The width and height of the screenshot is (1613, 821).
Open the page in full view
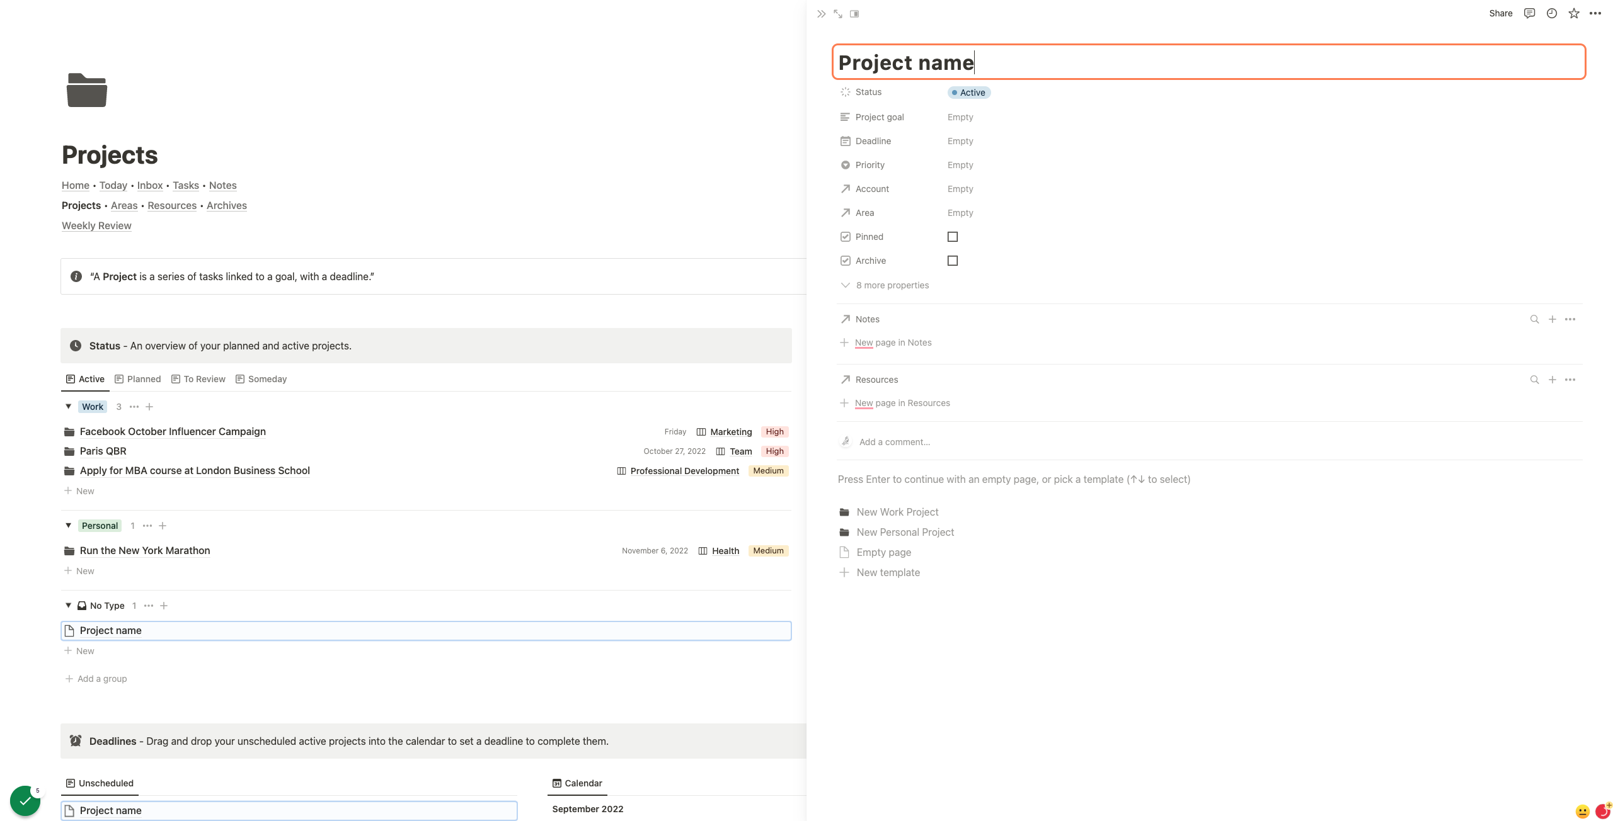838,14
